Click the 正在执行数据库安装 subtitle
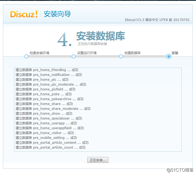 [92, 44]
